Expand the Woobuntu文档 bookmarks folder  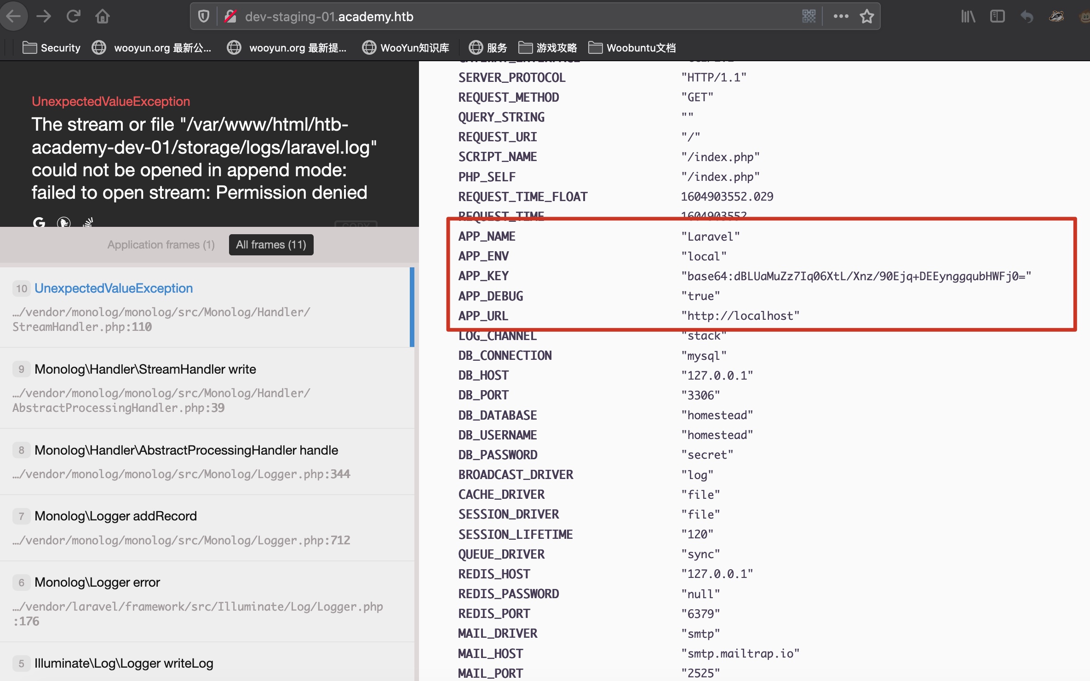coord(632,48)
